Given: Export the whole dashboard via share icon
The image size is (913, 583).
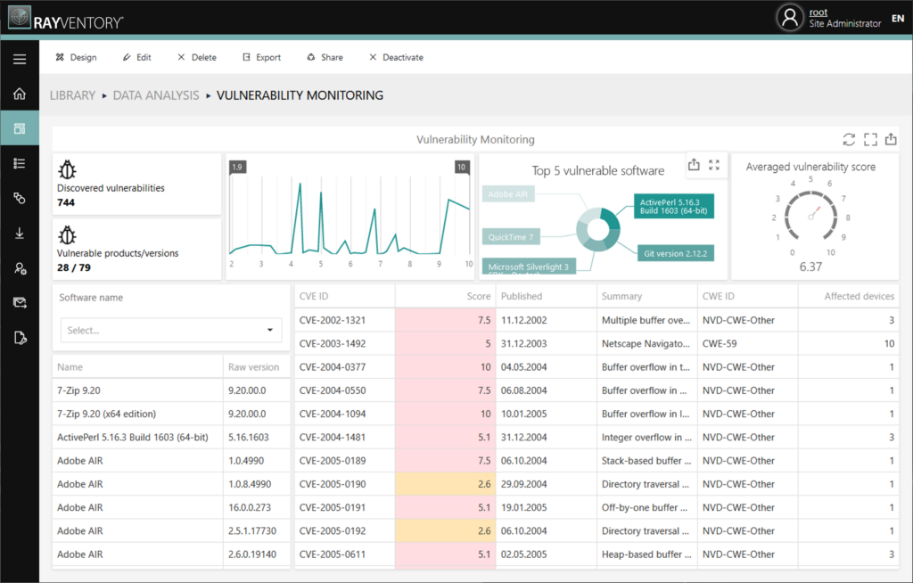Looking at the screenshot, I should (891, 139).
